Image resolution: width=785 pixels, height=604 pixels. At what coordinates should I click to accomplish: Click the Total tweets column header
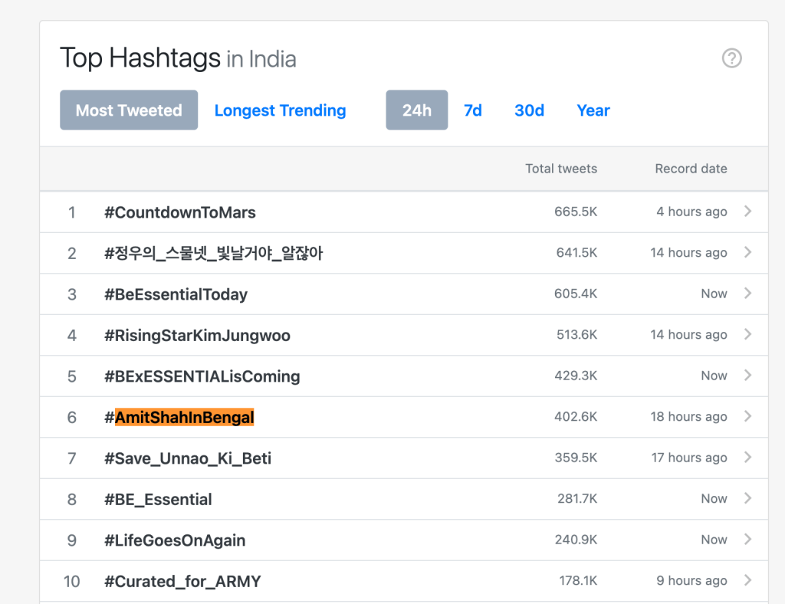pyautogui.click(x=561, y=169)
